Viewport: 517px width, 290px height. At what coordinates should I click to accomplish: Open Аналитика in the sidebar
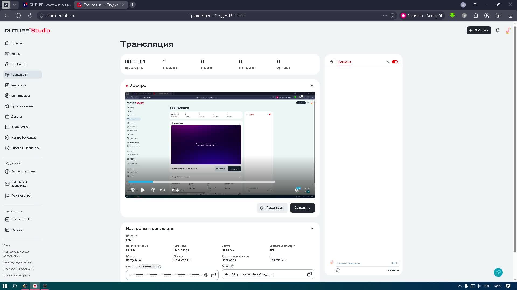point(18,85)
